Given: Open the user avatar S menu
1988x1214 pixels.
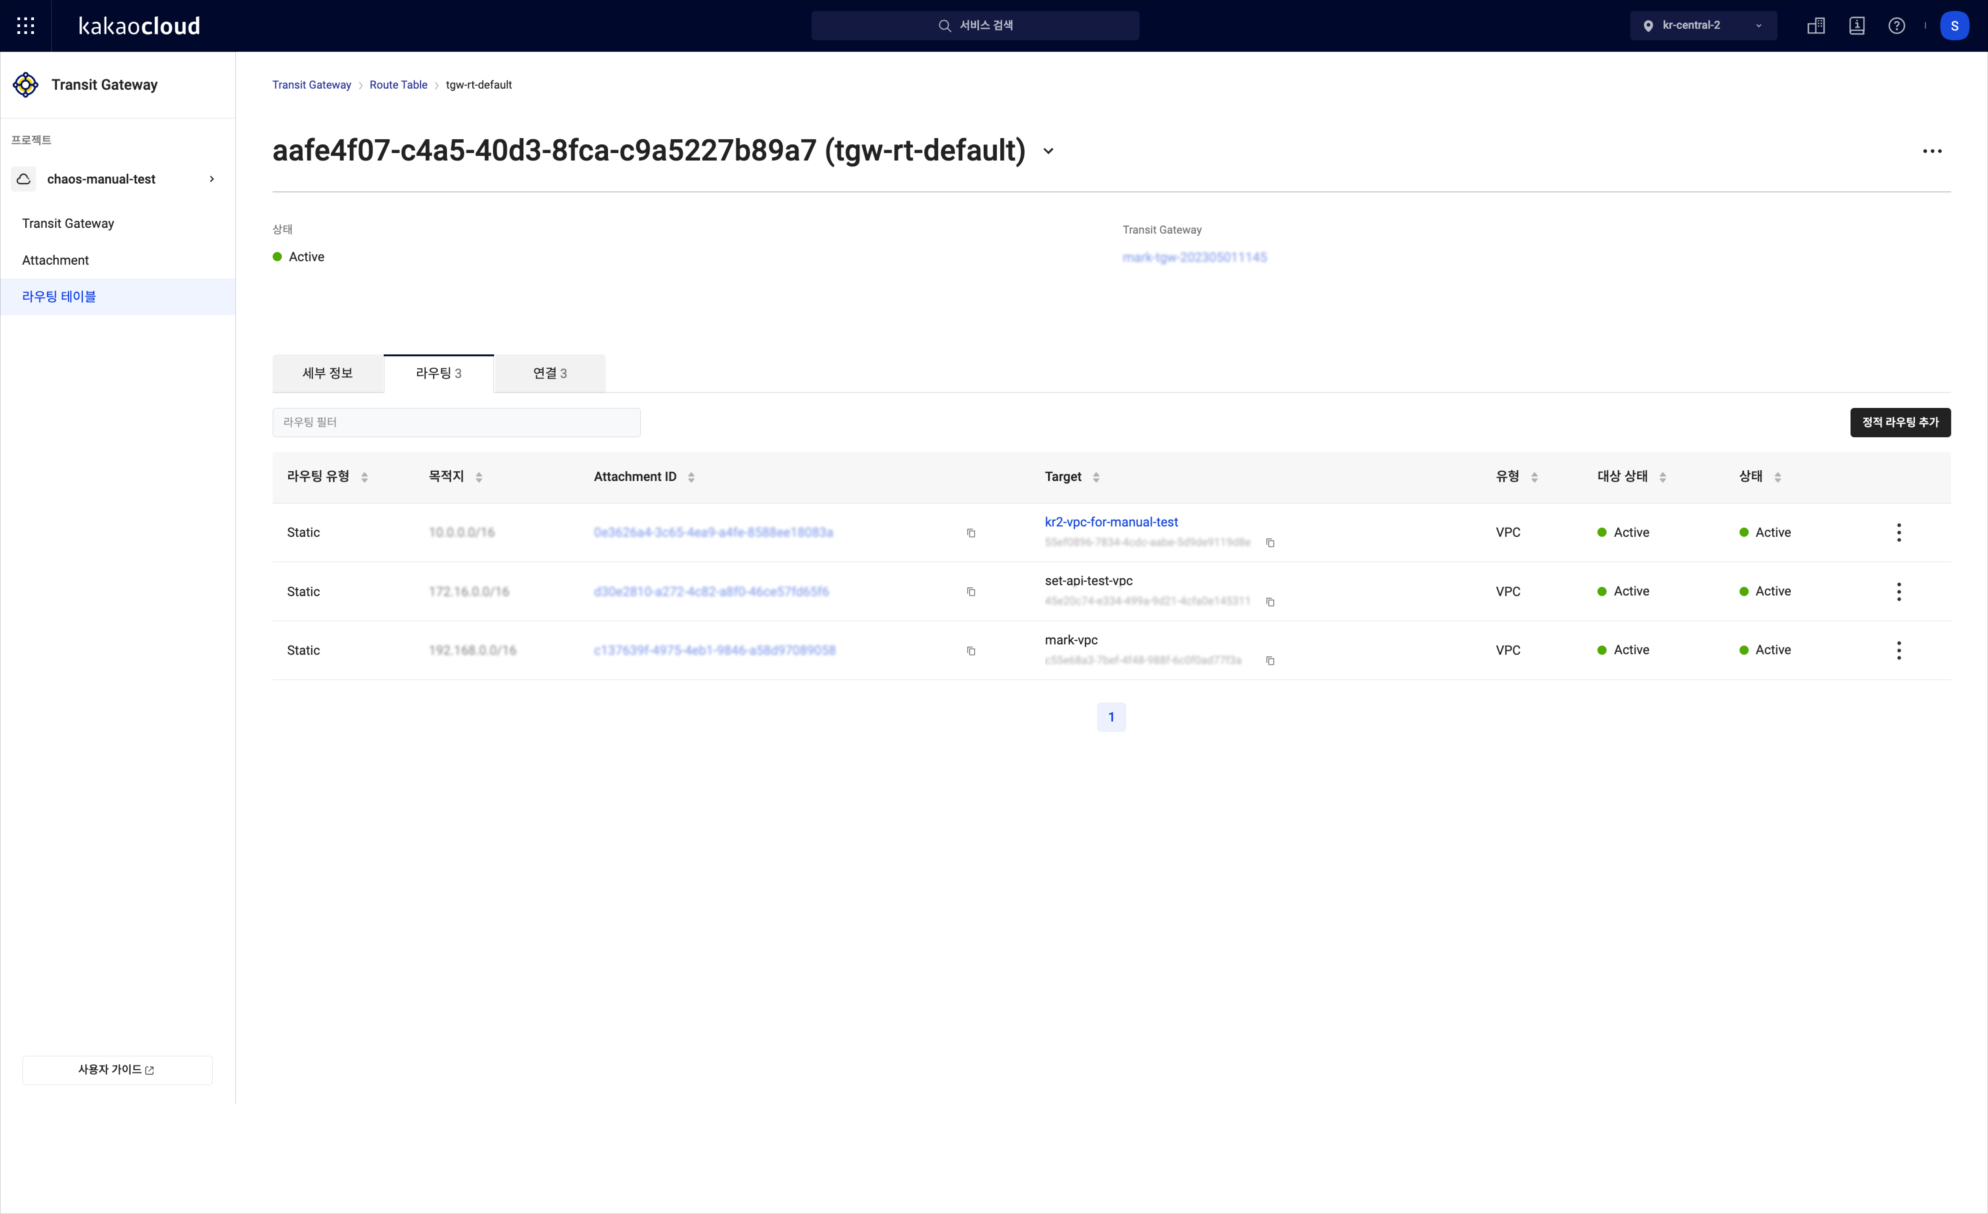Looking at the screenshot, I should pos(1954,26).
